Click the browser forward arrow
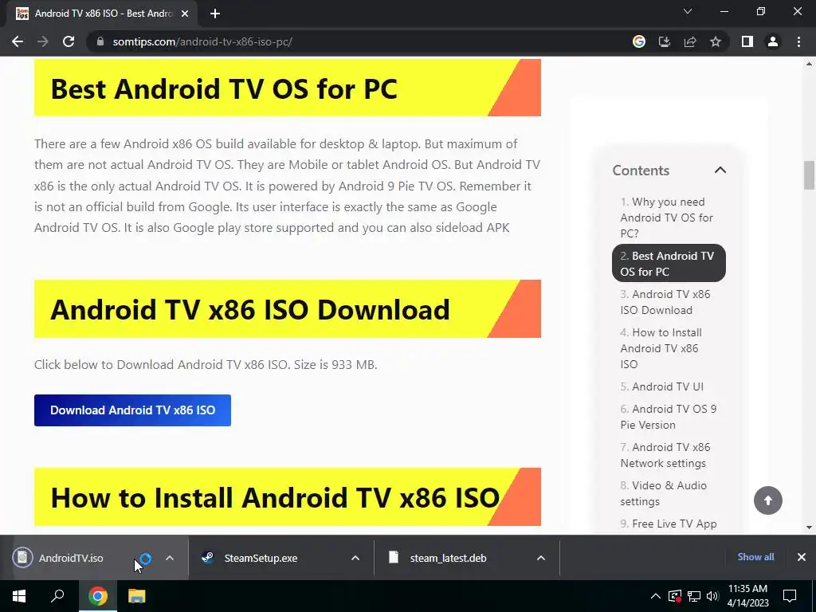 43,41
